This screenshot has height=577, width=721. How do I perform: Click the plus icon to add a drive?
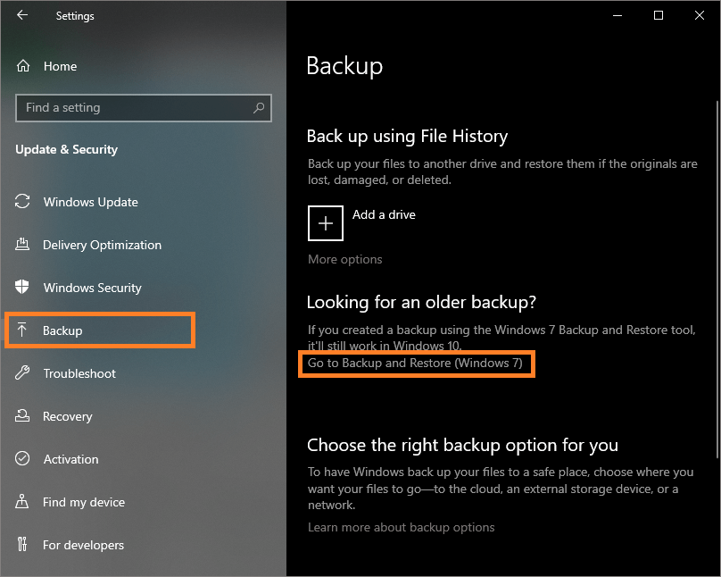click(326, 223)
